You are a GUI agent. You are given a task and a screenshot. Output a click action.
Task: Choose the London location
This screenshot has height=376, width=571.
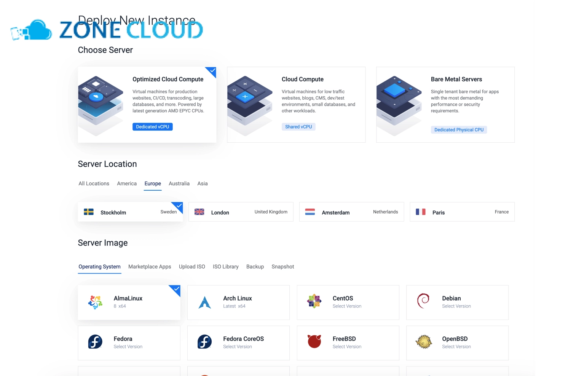pyautogui.click(x=241, y=212)
